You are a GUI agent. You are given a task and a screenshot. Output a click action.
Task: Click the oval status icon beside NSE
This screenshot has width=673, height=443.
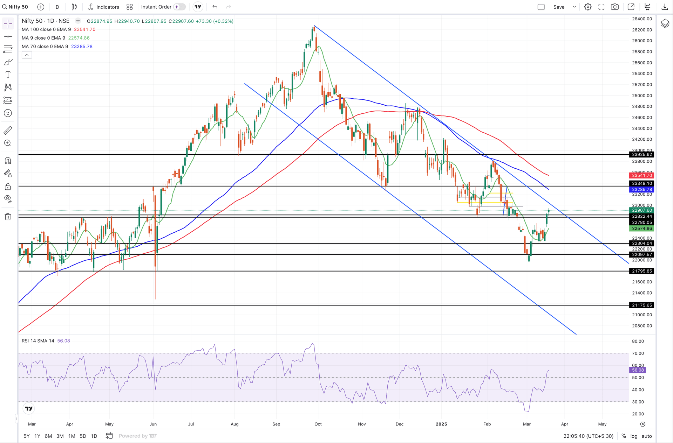[78, 21]
